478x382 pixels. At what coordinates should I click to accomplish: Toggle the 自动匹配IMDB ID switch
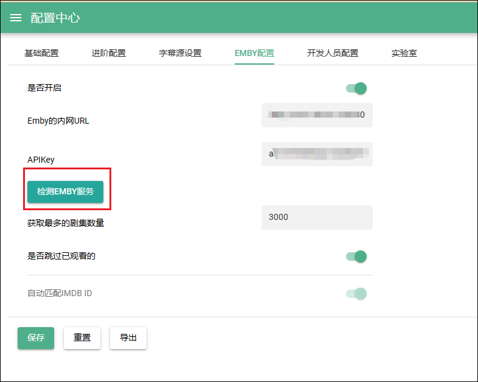click(356, 294)
